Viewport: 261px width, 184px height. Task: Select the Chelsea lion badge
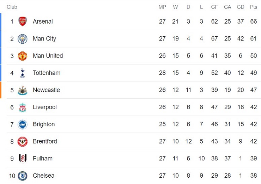click(x=23, y=176)
